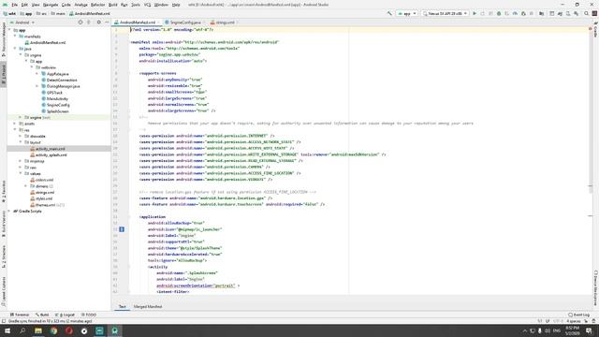
Task: Click the Profile app icon in toolbar
Action: [516, 13]
